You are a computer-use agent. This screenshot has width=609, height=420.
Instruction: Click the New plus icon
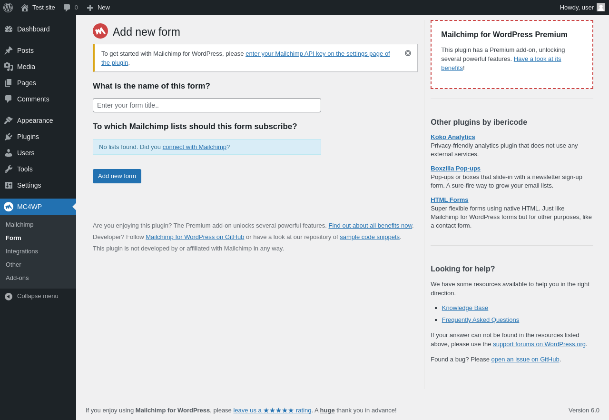click(x=90, y=8)
